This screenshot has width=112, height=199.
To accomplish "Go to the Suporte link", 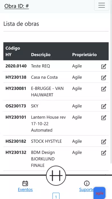I will point(87,190).
